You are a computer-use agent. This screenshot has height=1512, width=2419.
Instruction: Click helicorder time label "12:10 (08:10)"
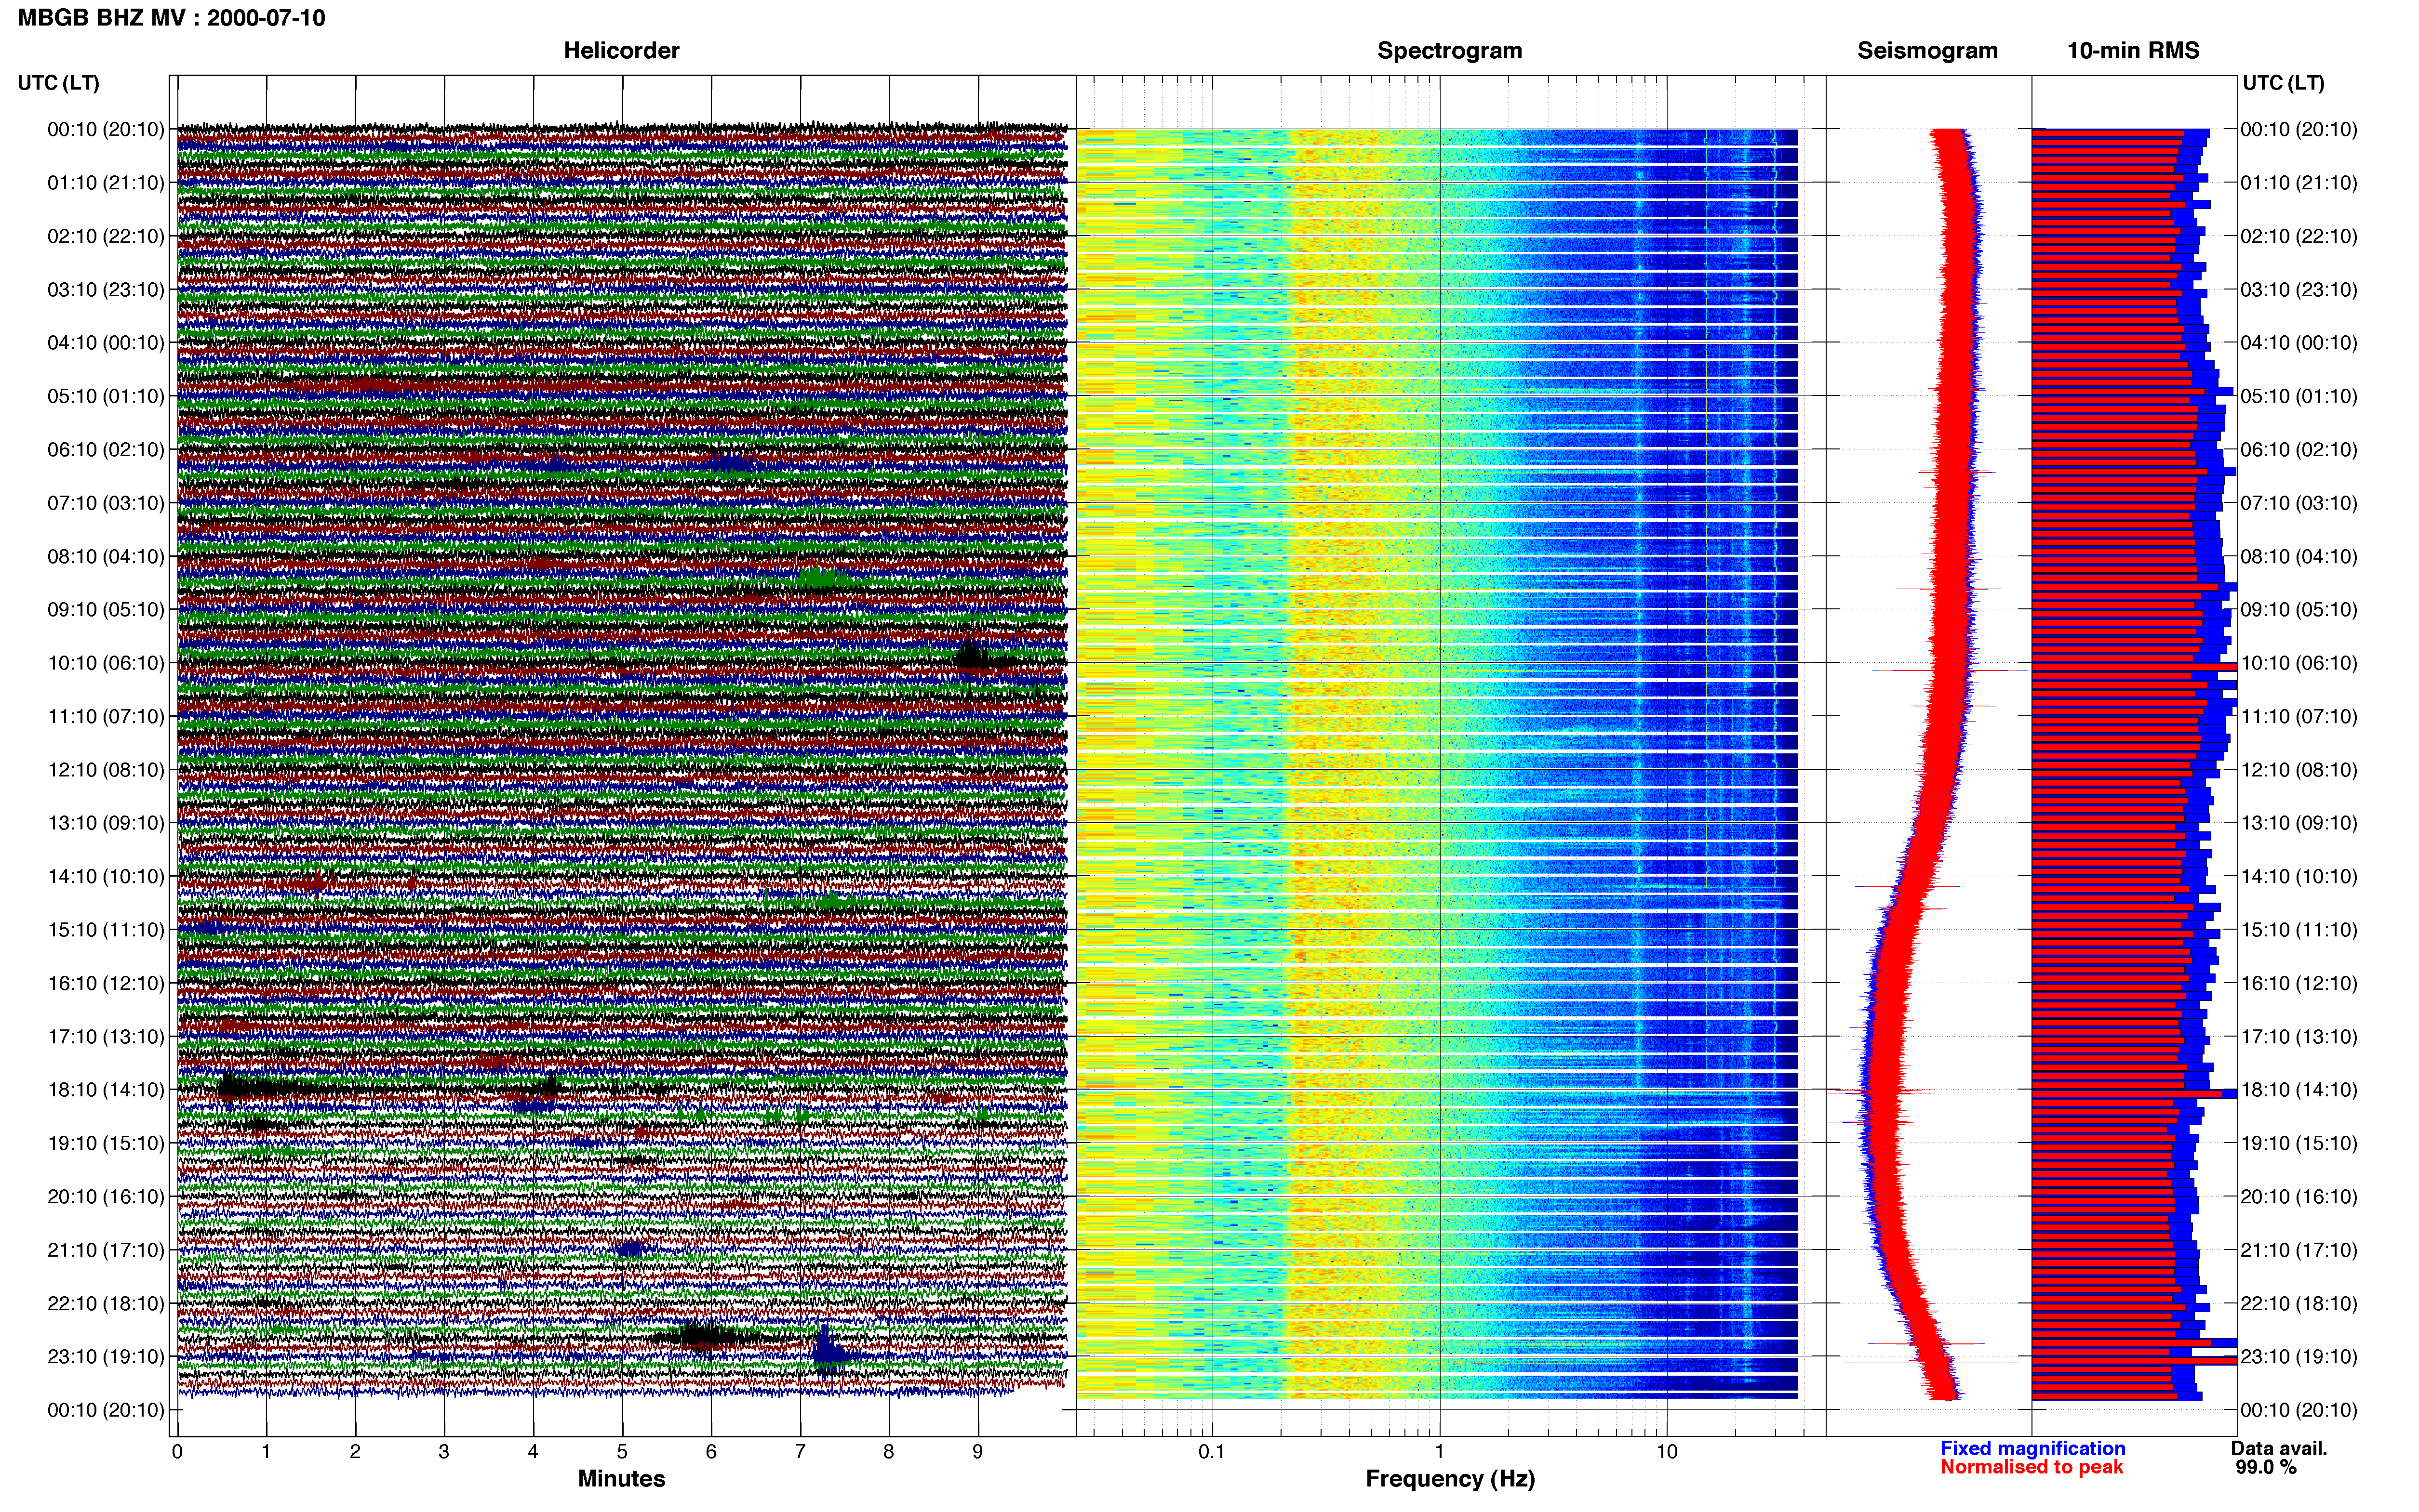pyautogui.click(x=106, y=770)
